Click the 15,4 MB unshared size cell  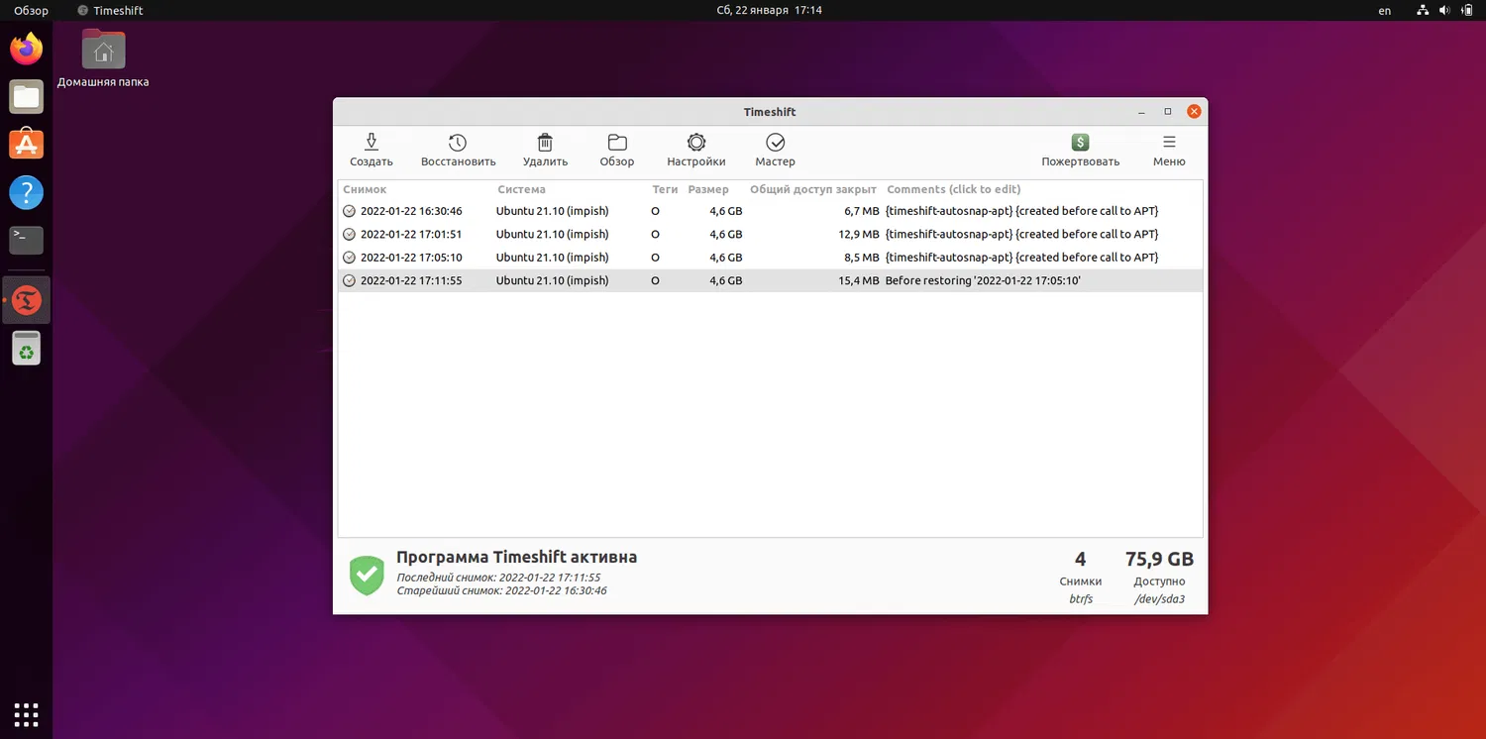point(859,281)
